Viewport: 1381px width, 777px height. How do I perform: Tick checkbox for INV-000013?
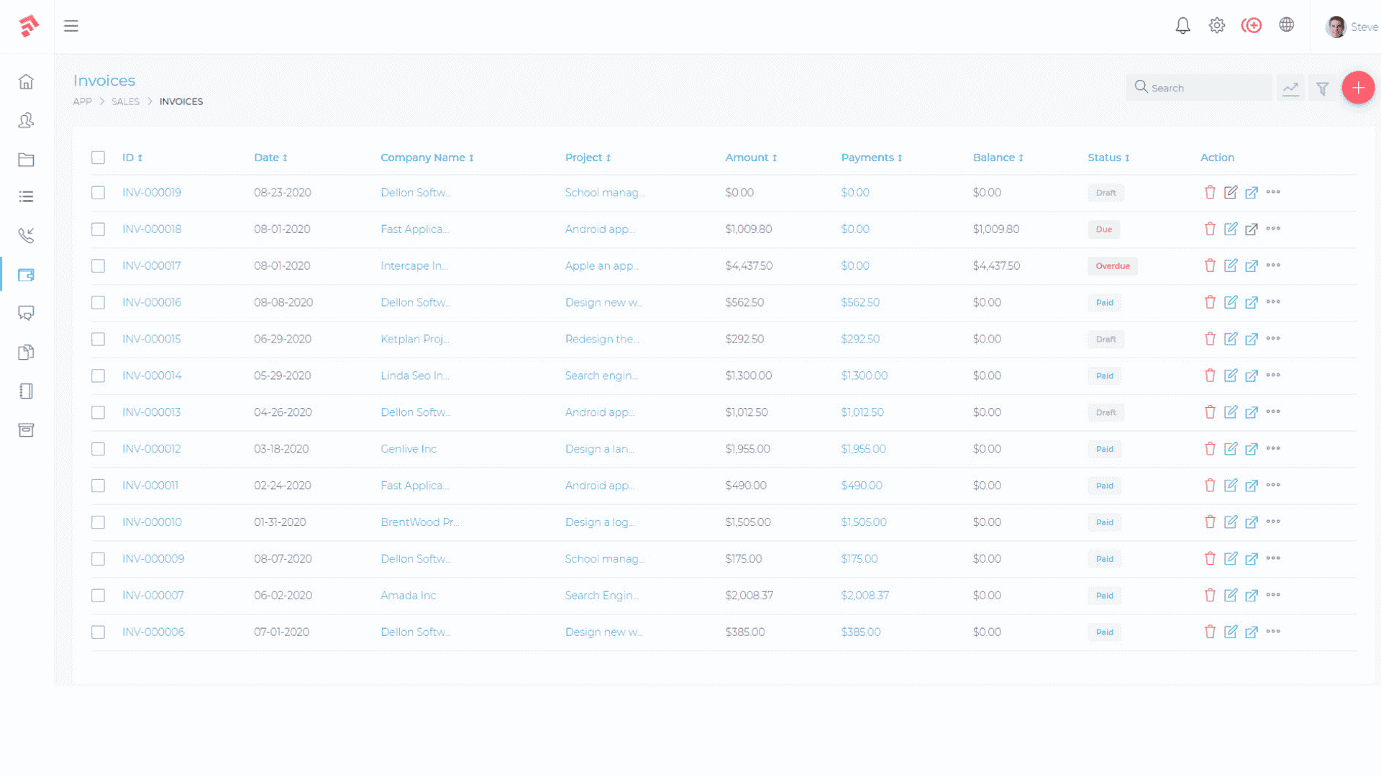tap(98, 412)
